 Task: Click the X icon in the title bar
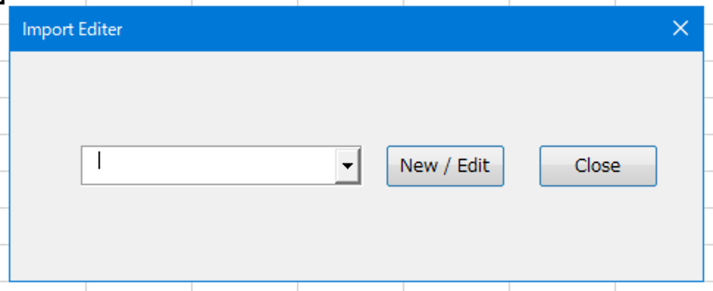[x=680, y=29]
